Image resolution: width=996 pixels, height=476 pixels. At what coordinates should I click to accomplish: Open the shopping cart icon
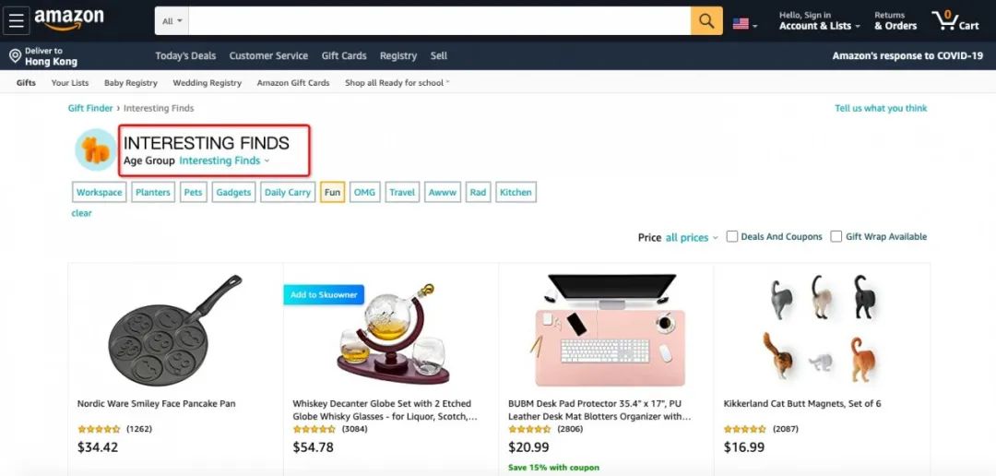click(x=955, y=21)
